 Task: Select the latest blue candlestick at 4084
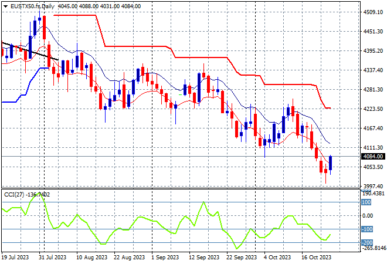331,163
